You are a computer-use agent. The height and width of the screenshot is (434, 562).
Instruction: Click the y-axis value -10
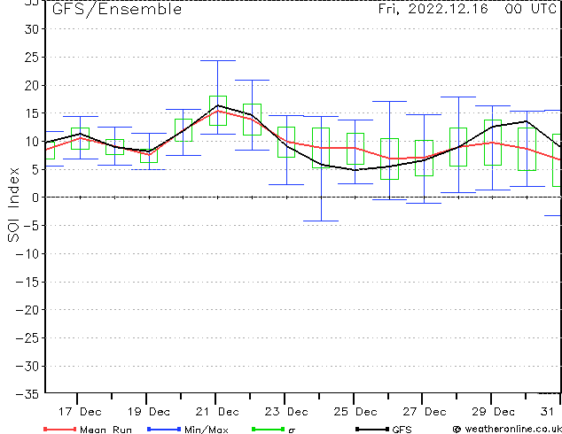(x=27, y=254)
